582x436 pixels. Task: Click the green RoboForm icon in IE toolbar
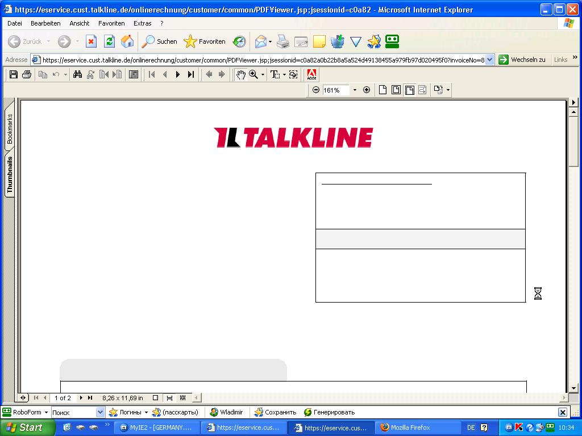click(392, 41)
